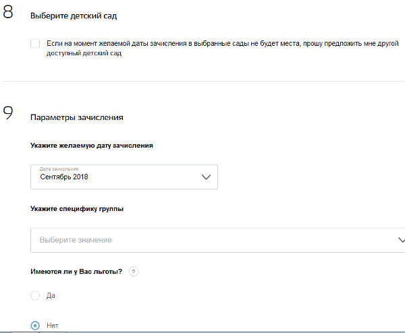Select the Да radio button
405x333 pixels.
tap(35, 296)
